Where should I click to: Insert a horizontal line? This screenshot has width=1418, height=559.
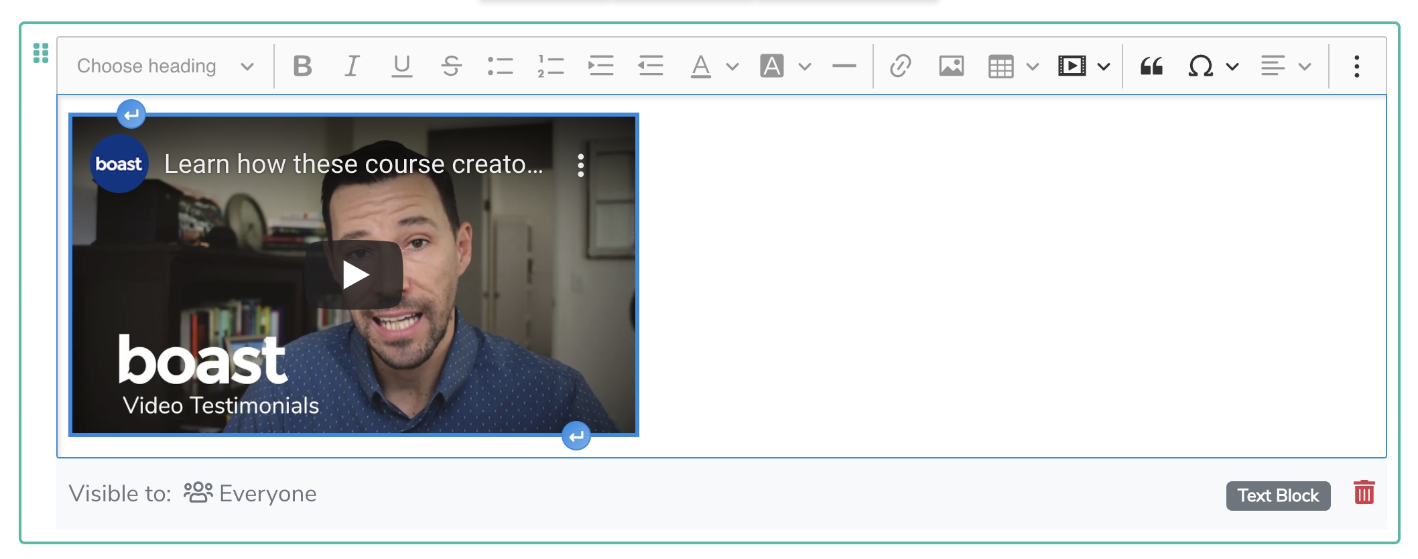(844, 66)
